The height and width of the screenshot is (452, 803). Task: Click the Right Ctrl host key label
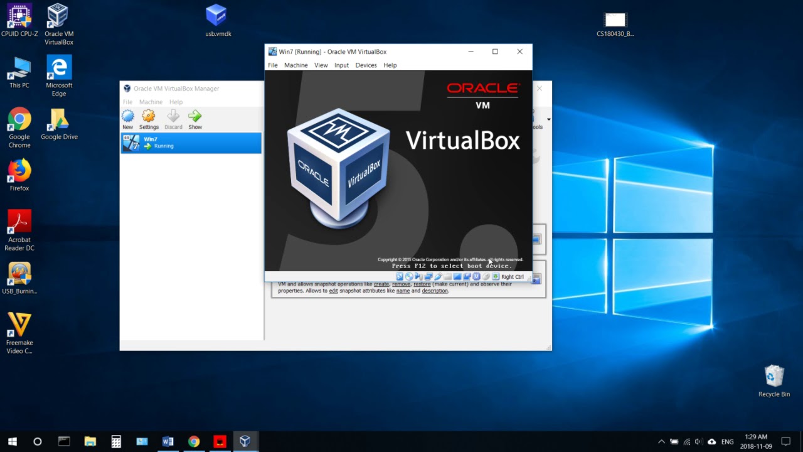[513, 277]
